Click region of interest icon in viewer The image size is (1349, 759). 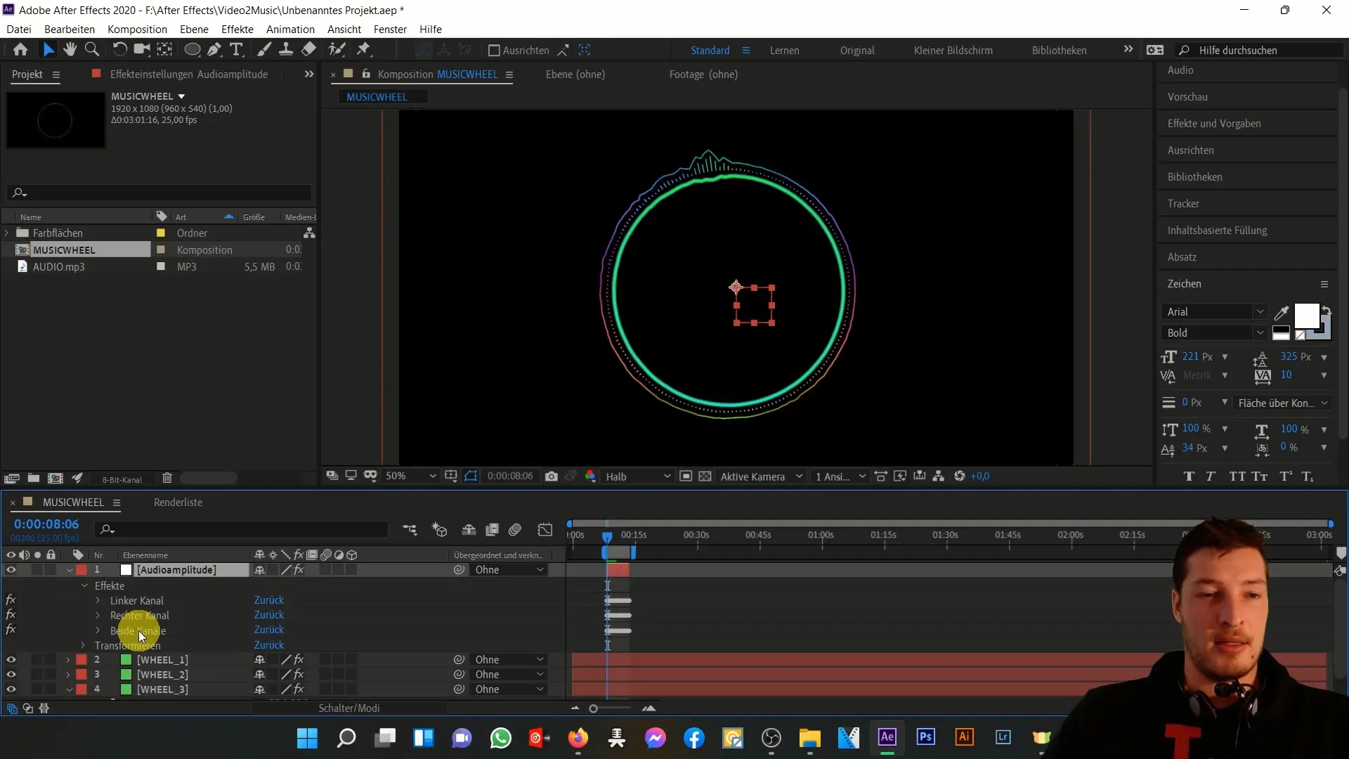pos(686,476)
